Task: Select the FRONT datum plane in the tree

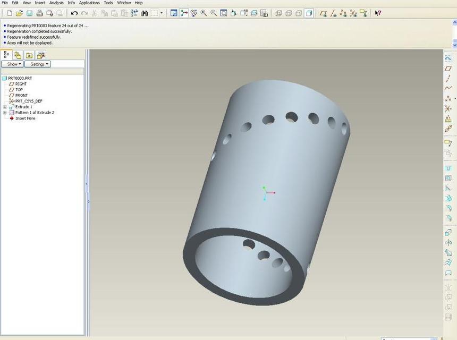Action: 21,95
